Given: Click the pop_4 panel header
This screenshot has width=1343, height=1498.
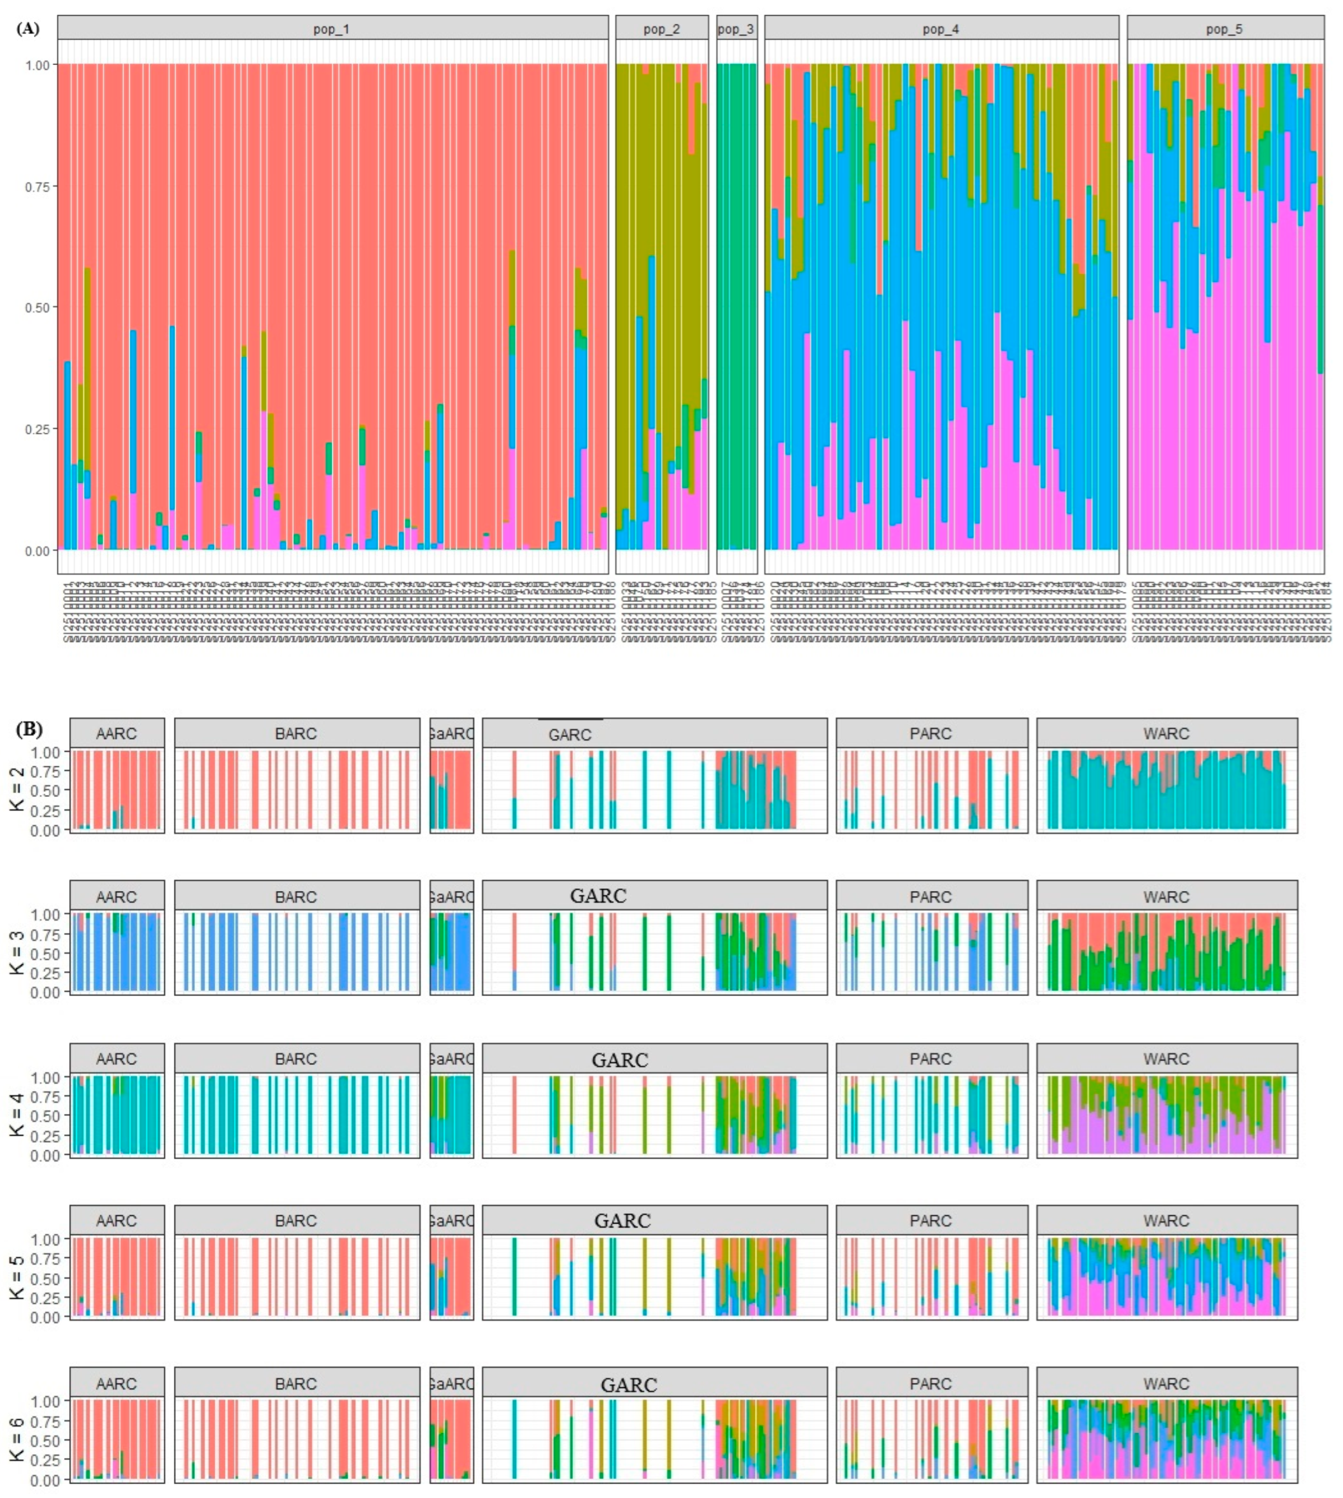Looking at the screenshot, I should (x=941, y=29).
